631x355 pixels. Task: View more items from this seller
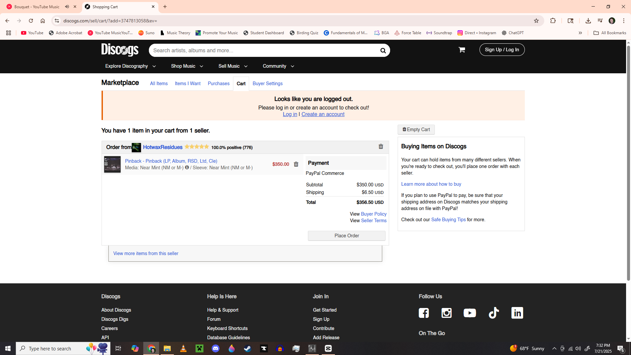pos(146,253)
